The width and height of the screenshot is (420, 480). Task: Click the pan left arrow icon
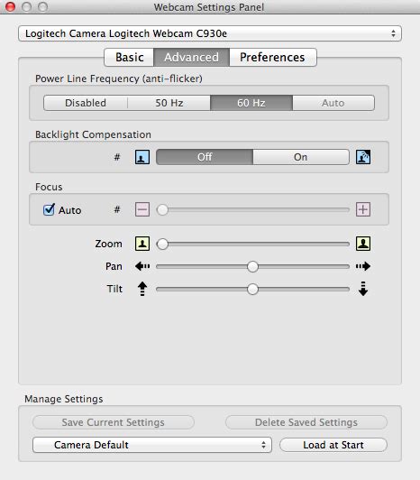tap(142, 266)
